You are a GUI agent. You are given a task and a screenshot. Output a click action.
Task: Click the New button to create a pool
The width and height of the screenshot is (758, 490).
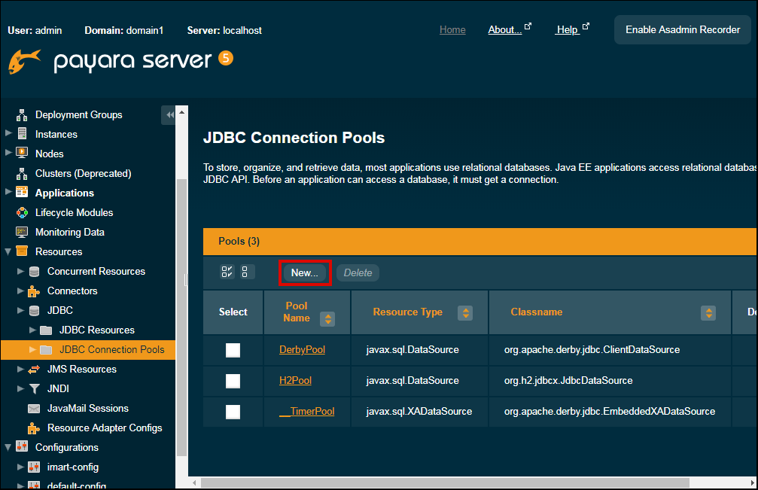(304, 272)
